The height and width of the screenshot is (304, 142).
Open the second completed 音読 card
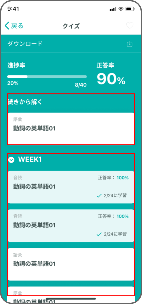tap(71, 226)
